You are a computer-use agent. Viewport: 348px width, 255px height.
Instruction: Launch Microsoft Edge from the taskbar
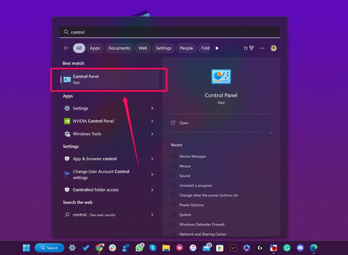[x=313, y=248]
